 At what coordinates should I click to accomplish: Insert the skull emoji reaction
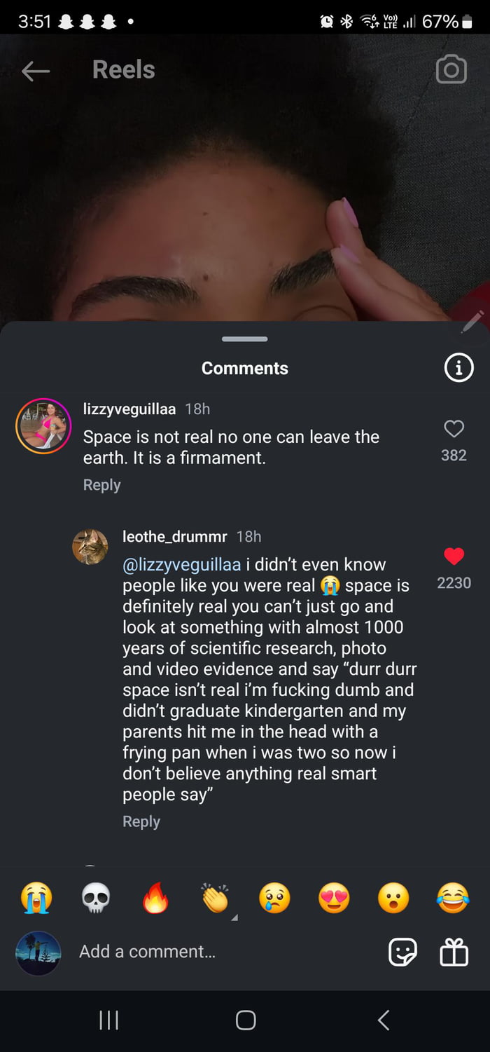tap(96, 898)
